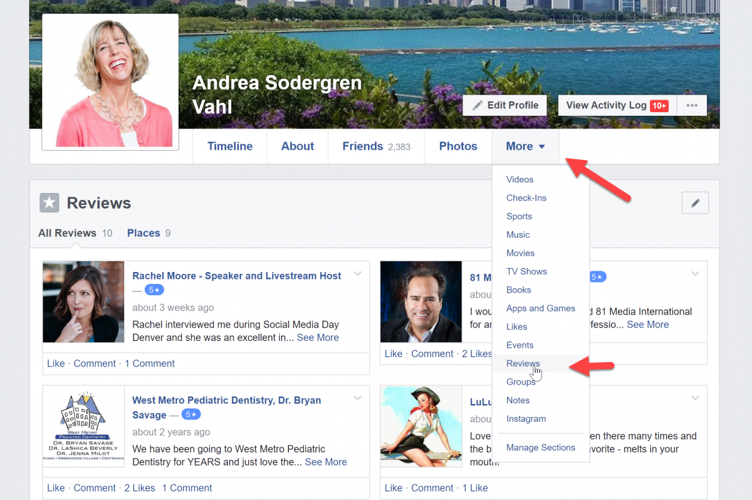Click the Reviews star icon
752x500 pixels.
click(x=49, y=202)
